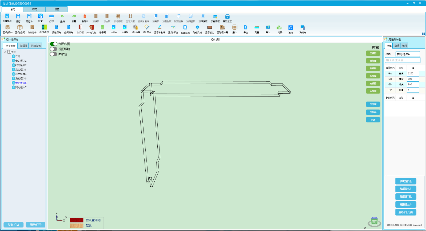Click the 添加抽屉 add drawer icon

click(x=136, y=27)
